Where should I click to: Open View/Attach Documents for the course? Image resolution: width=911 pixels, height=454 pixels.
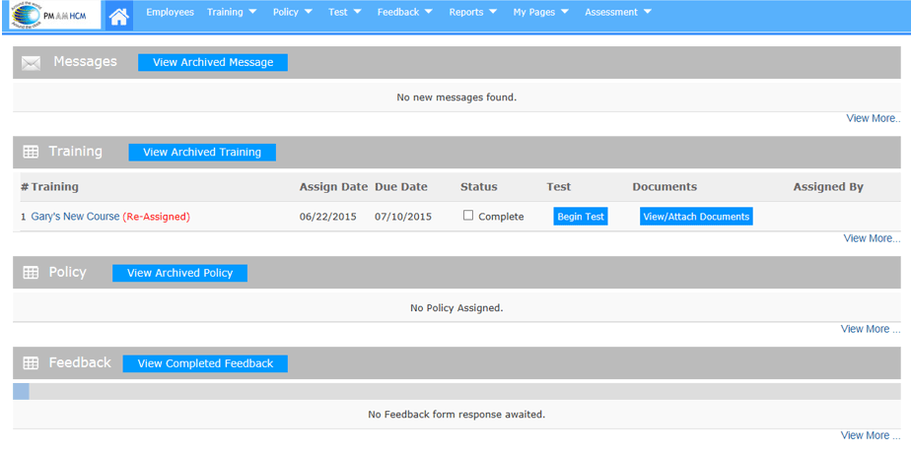coord(696,217)
